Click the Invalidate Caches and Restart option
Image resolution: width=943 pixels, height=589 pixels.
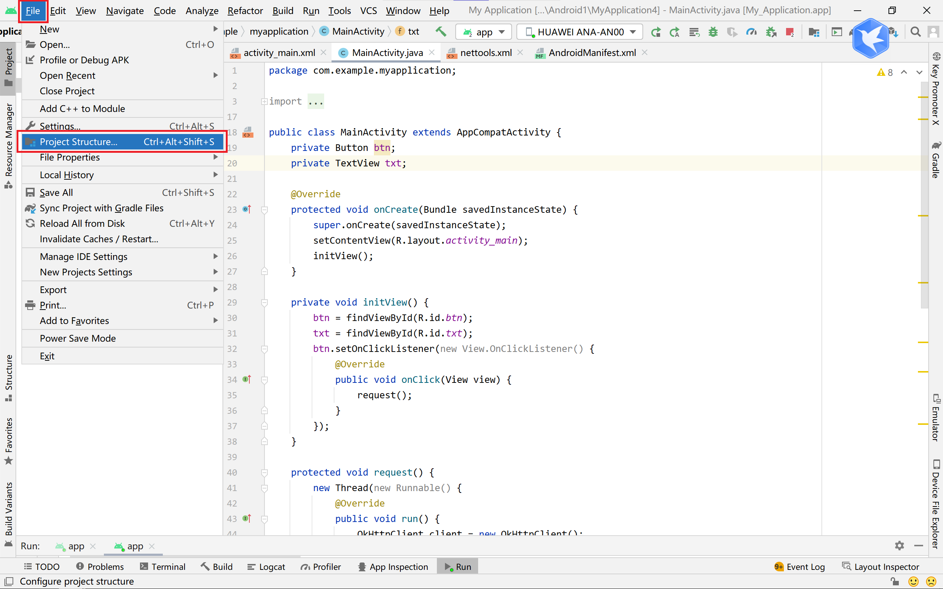(x=98, y=239)
